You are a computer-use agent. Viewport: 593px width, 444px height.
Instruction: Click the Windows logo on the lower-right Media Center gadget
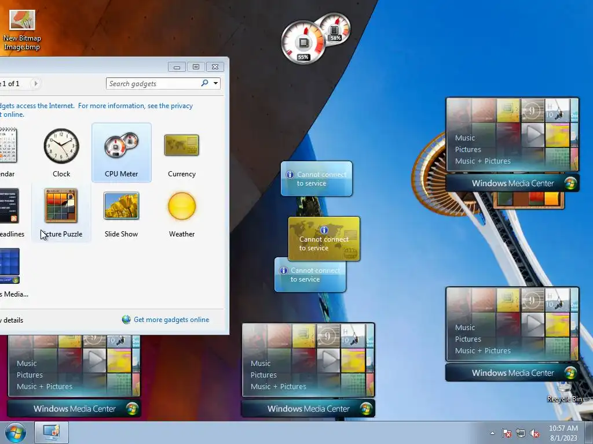pyautogui.click(x=570, y=373)
